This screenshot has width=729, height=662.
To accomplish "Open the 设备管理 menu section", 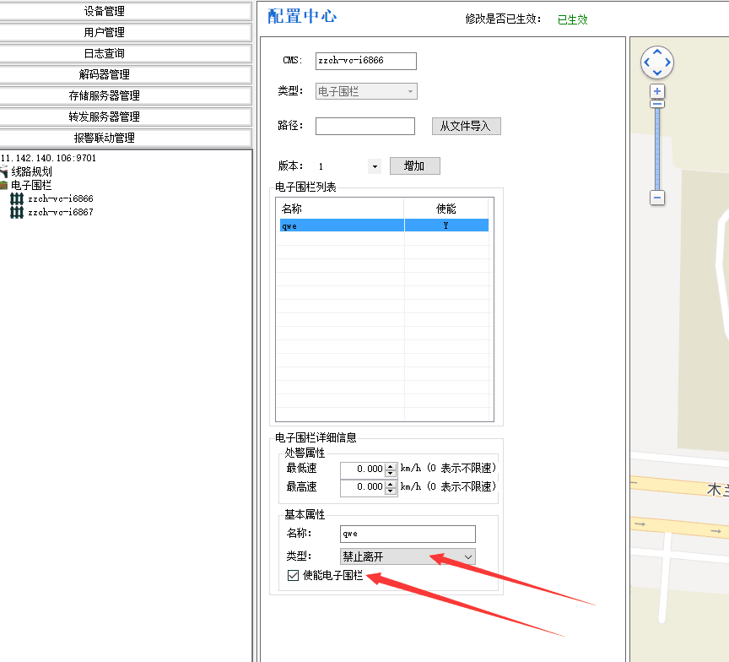I will tap(126, 11).
